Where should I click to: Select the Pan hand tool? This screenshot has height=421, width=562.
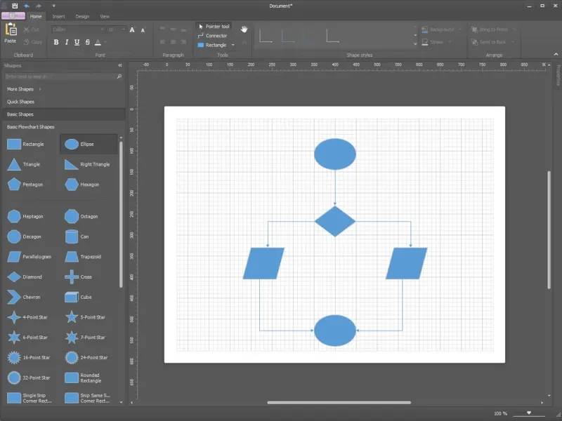pos(244,29)
